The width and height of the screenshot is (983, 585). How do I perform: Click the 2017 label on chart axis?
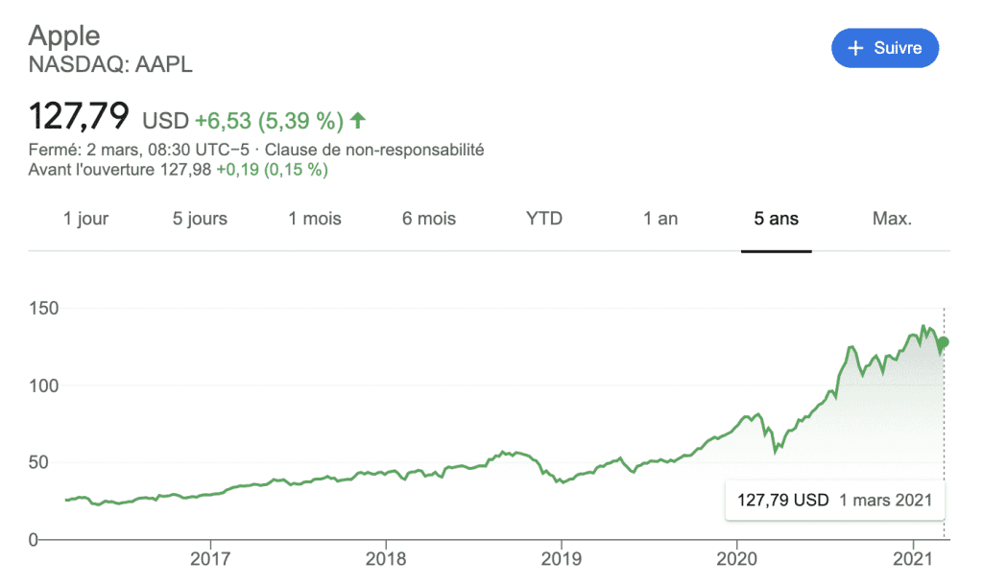pos(211,558)
